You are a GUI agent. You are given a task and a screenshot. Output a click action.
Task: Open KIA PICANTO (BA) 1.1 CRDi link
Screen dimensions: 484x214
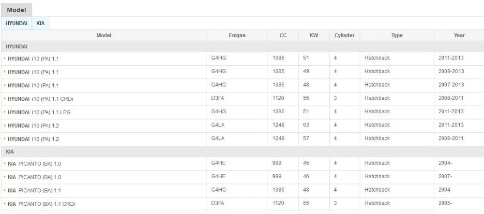41,204
